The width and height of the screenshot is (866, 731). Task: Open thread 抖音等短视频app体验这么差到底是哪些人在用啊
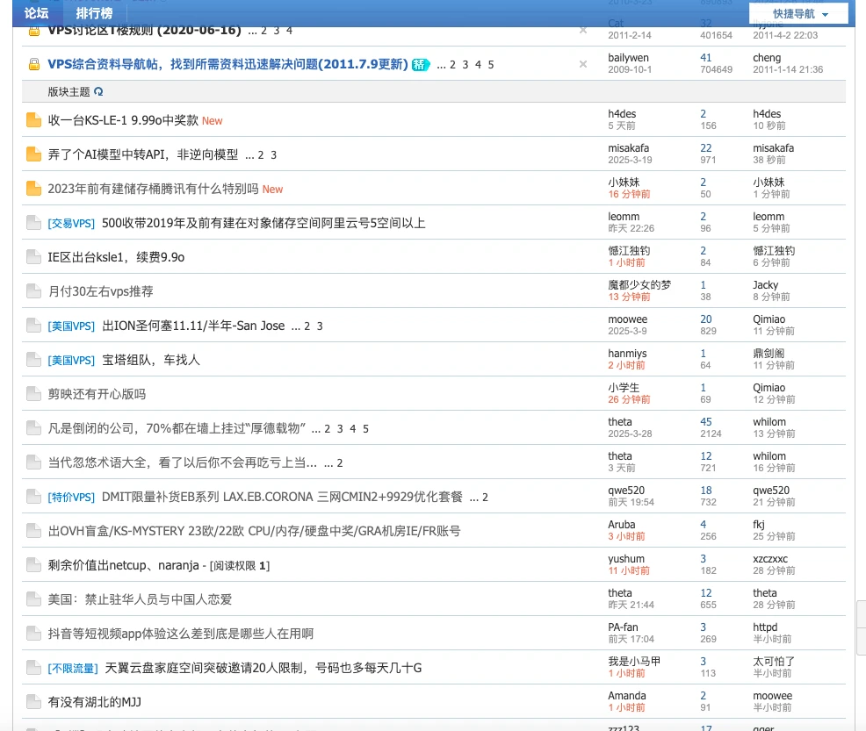point(181,634)
